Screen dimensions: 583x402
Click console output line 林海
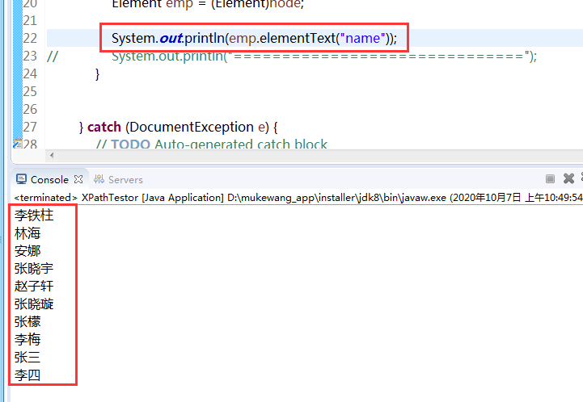tap(27, 233)
